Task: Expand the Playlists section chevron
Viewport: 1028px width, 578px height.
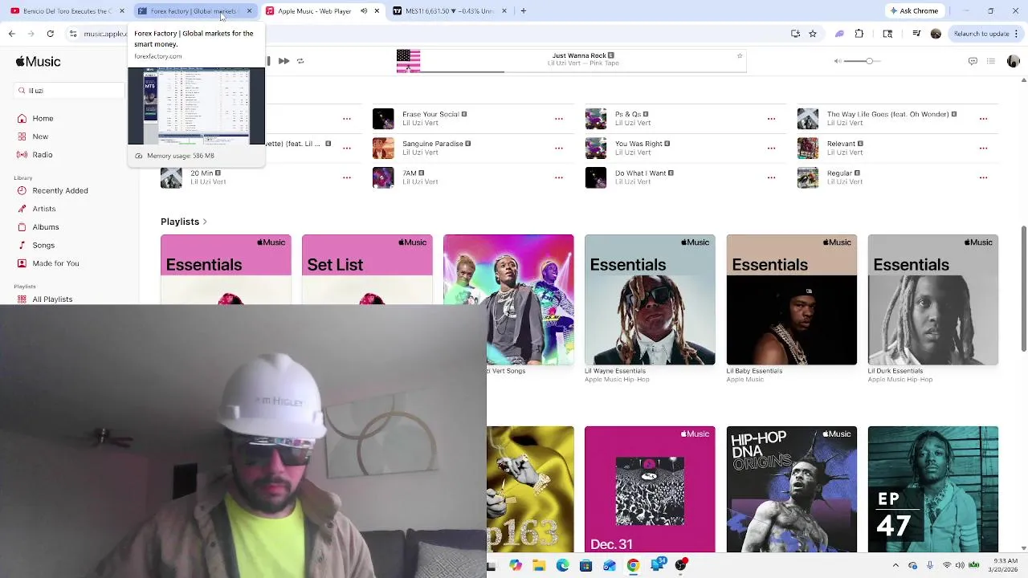Action: [205, 222]
